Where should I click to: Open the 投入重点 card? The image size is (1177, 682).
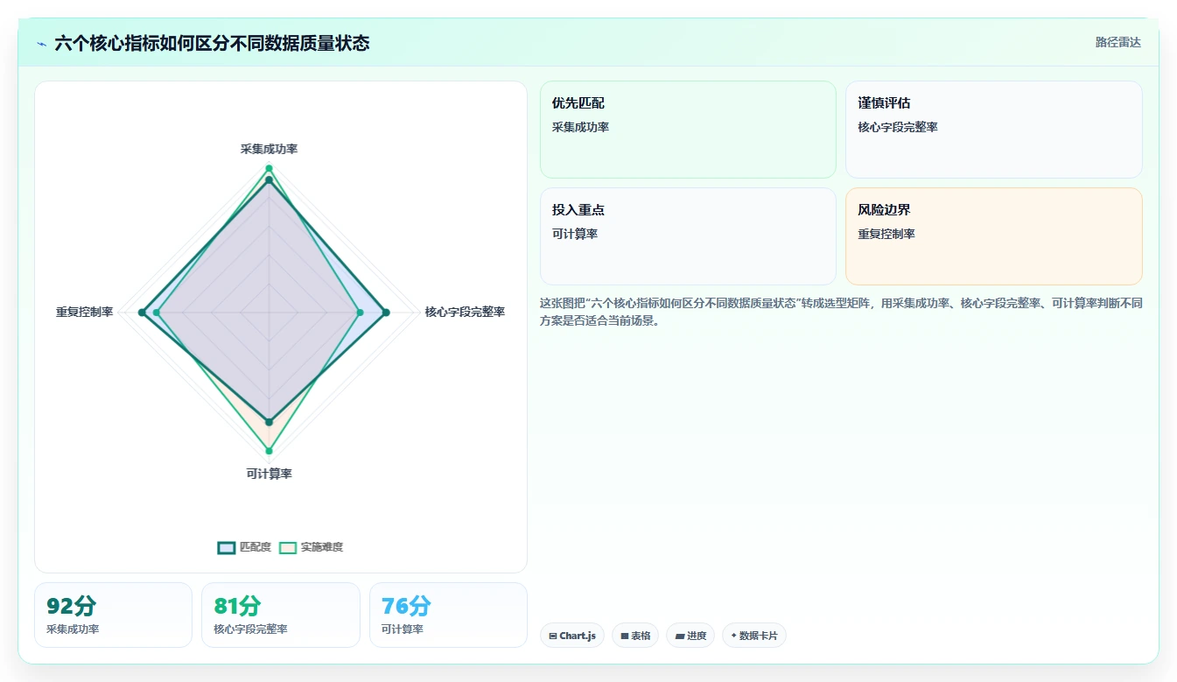click(688, 236)
